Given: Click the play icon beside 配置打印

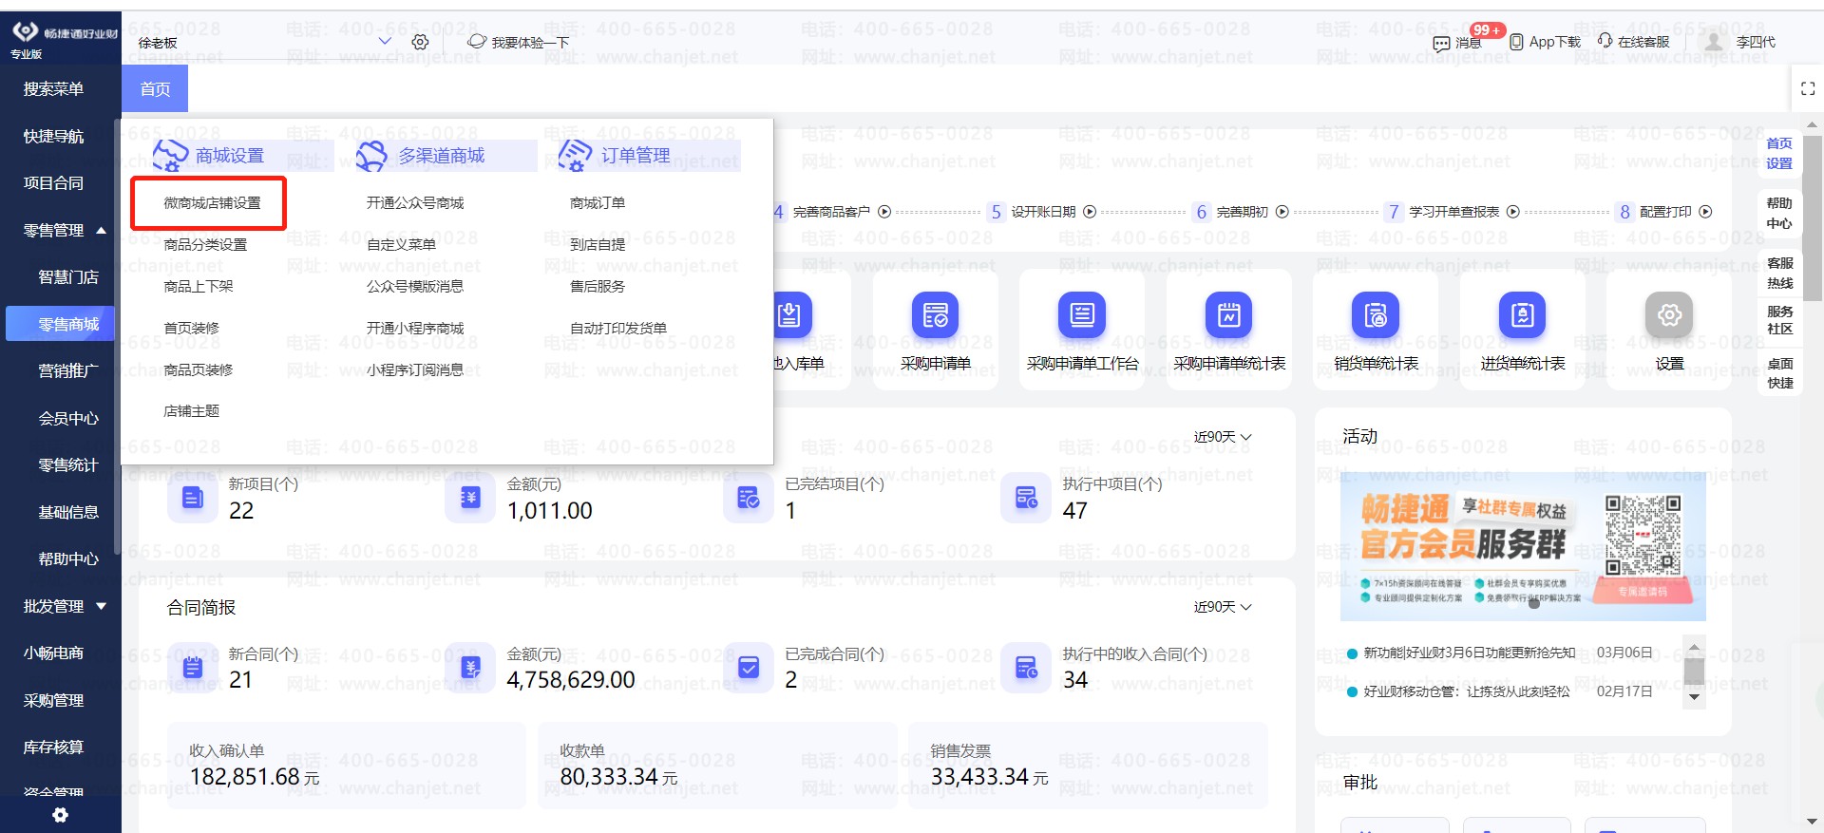Looking at the screenshot, I should click(x=1705, y=212).
